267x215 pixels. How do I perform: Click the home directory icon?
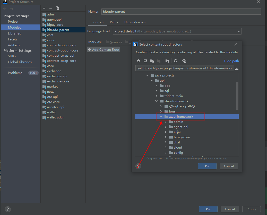pyautogui.click(x=139, y=61)
